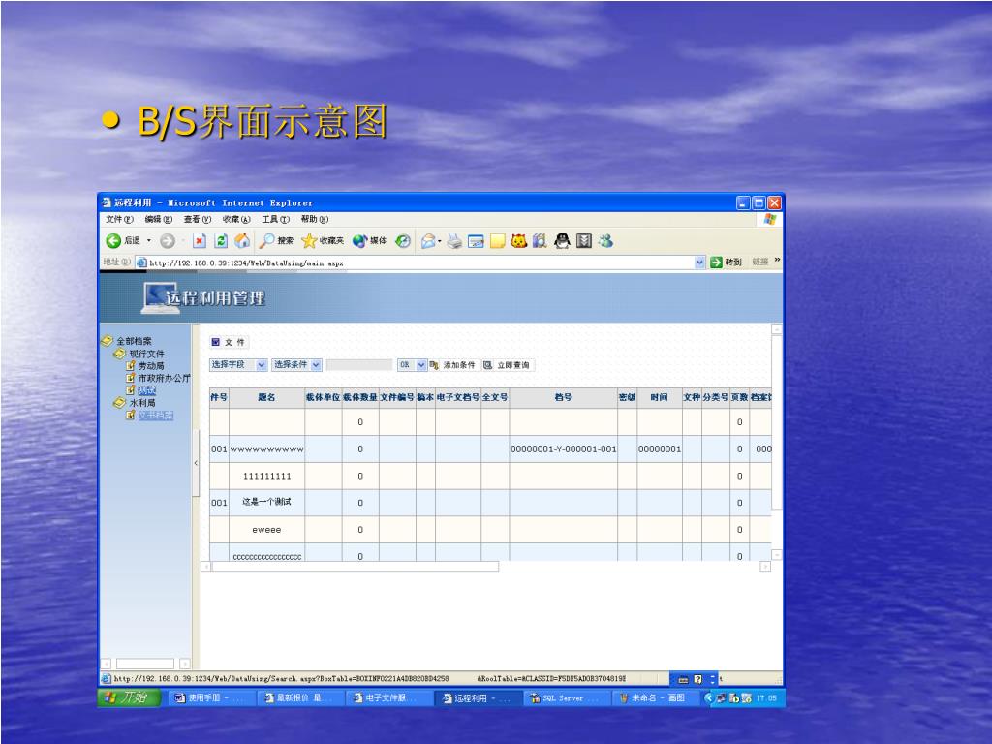Select the 全部档案 root tree node
992x744 pixels.
tap(134, 341)
